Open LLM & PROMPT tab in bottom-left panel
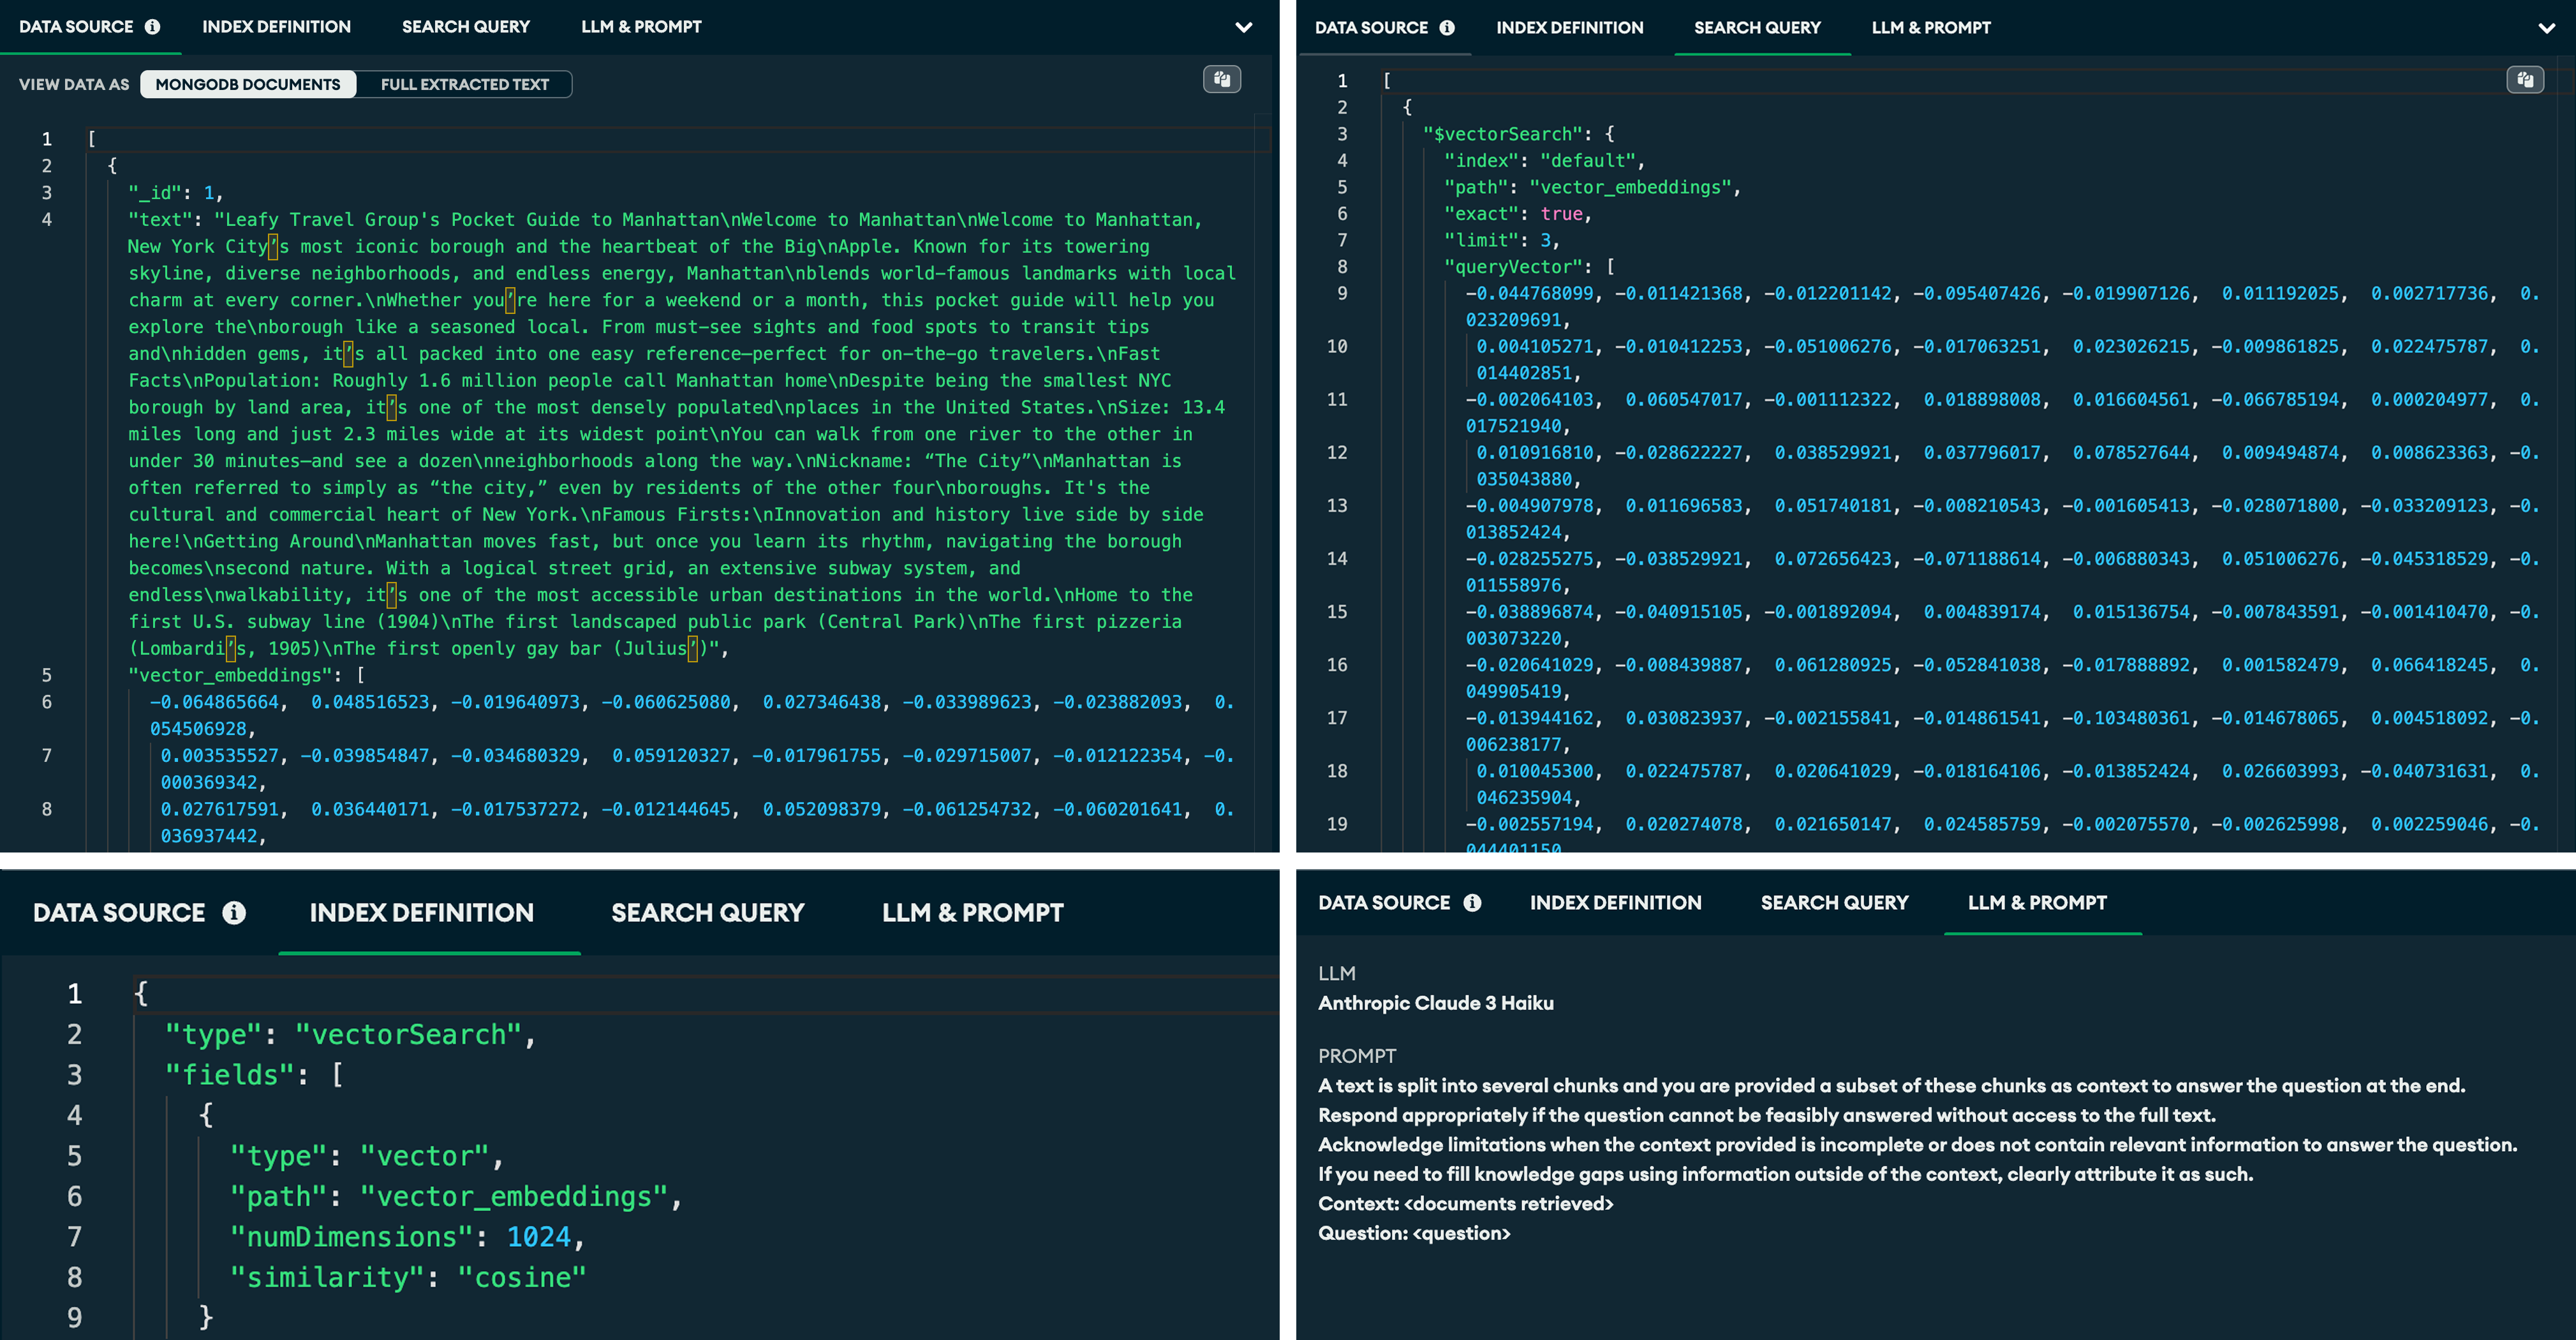The height and width of the screenshot is (1340, 2576). pos(971,911)
